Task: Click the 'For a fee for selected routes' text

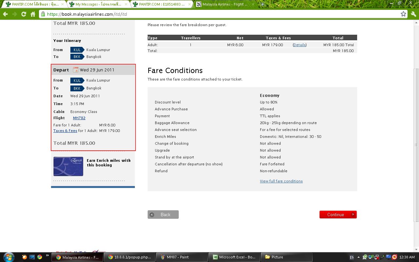Action: (285, 130)
